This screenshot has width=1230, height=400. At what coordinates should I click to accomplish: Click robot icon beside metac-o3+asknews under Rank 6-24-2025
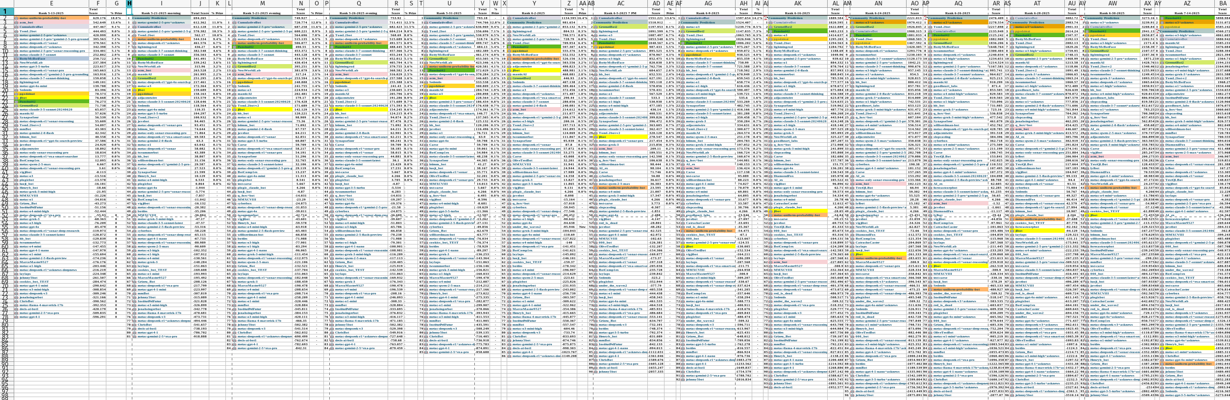click(853, 22)
